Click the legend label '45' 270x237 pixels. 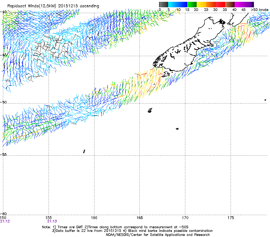tap(243, 10)
